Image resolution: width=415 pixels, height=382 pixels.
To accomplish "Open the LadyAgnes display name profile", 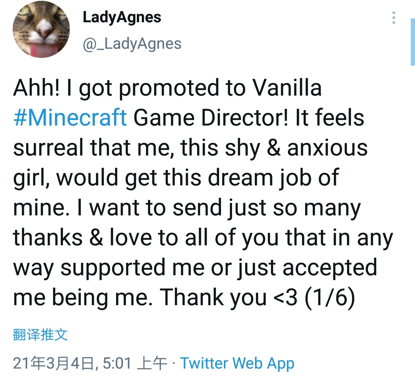I will 122,17.
